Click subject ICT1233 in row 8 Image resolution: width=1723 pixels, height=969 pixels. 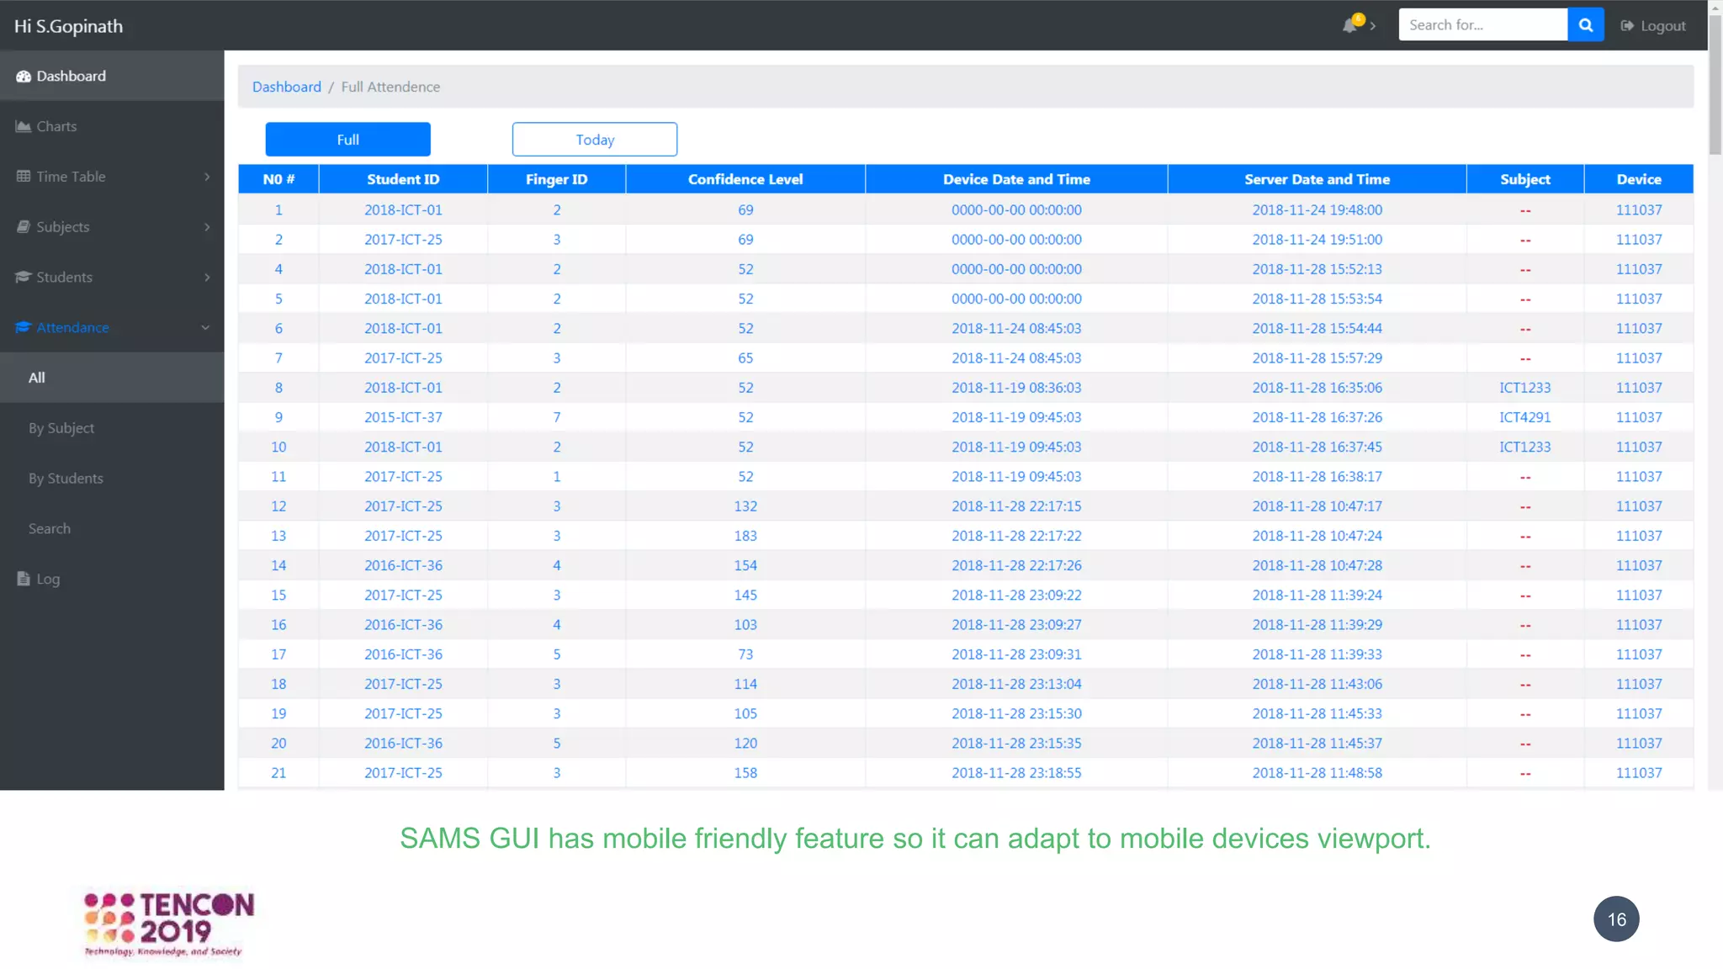click(x=1524, y=388)
